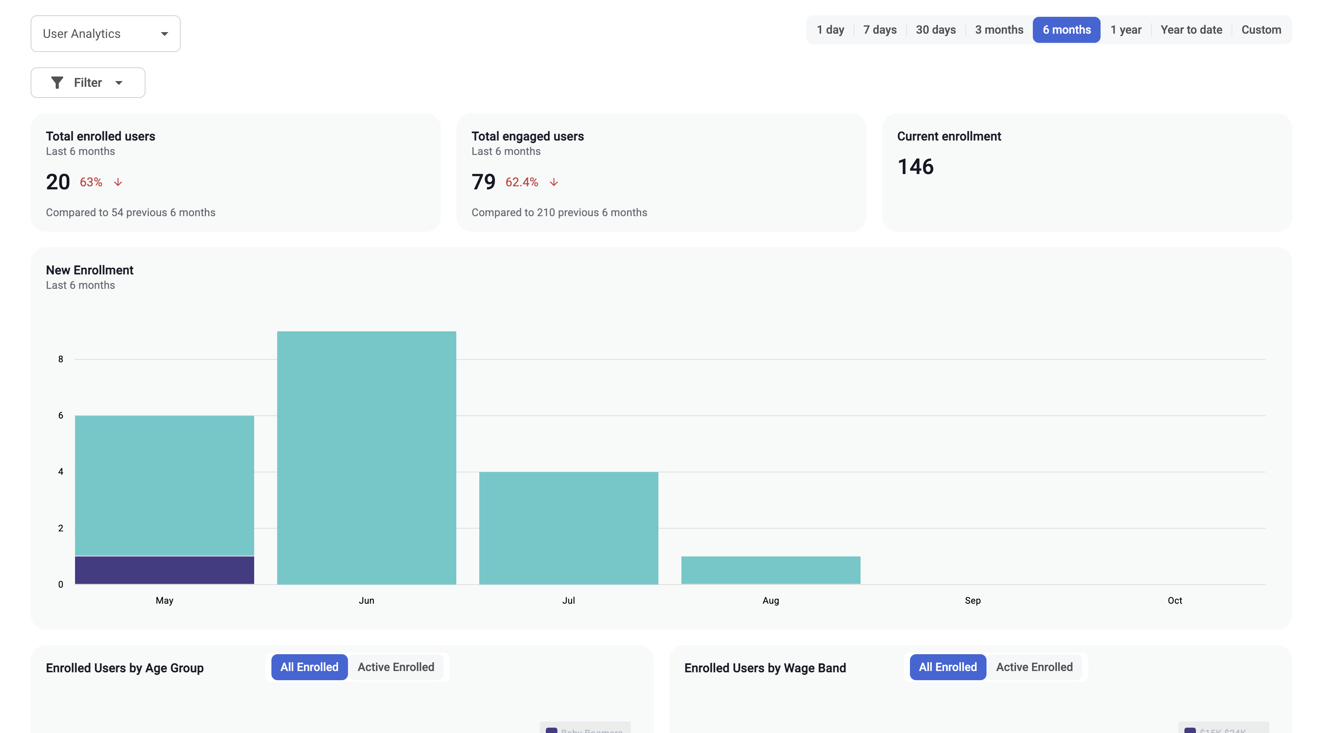
Task: Click the red down arrow beside 62.4%
Action: 554,182
